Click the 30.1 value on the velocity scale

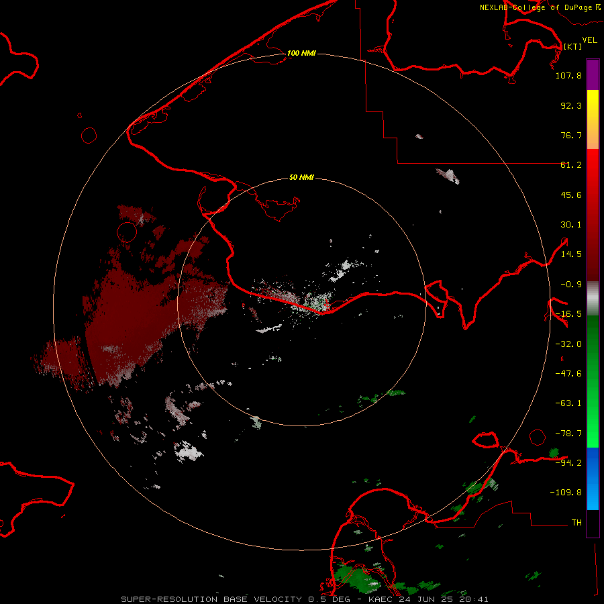pos(571,225)
